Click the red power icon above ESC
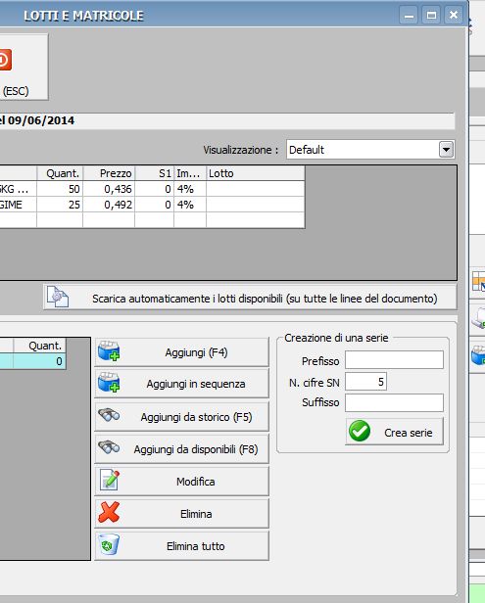 click(x=5, y=60)
